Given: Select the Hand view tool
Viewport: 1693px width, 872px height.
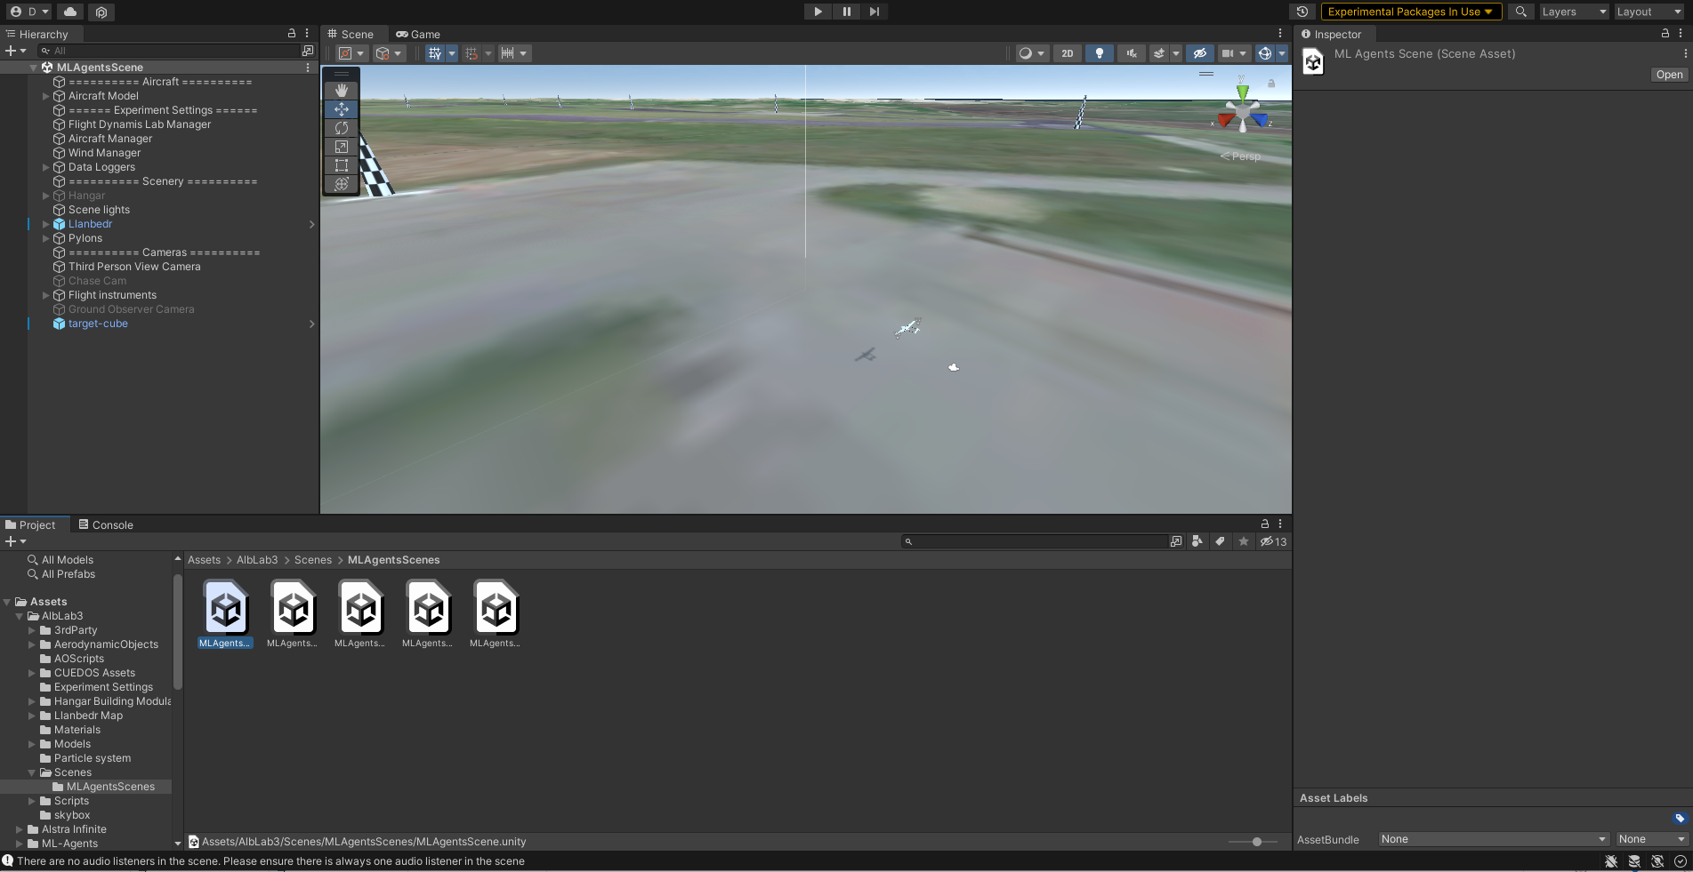Looking at the screenshot, I should click(x=342, y=91).
